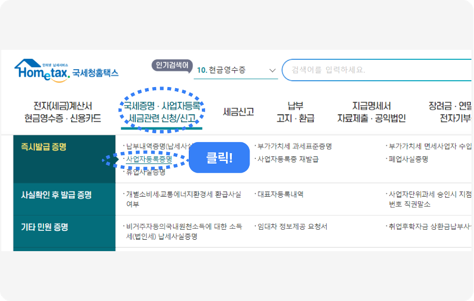Click the 취업후학자금 상환금납부사실증명 link
This screenshot has height=301, width=474.
[430, 227]
